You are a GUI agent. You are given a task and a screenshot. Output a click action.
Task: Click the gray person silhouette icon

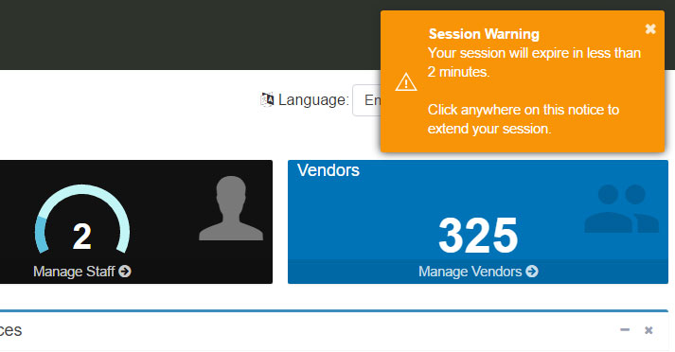pyautogui.click(x=231, y=208)
